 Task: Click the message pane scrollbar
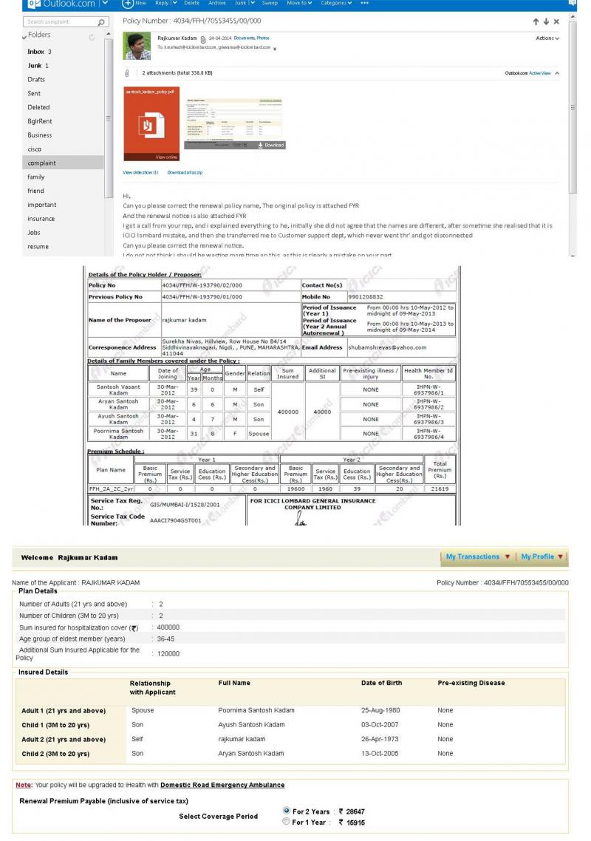(x=573, y=107)
